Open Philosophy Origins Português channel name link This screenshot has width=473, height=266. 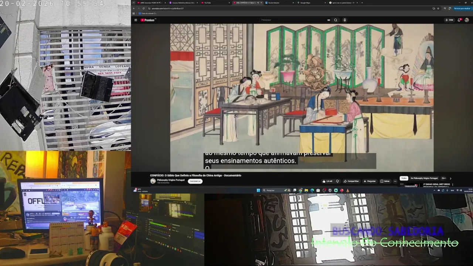click(171, 180)
